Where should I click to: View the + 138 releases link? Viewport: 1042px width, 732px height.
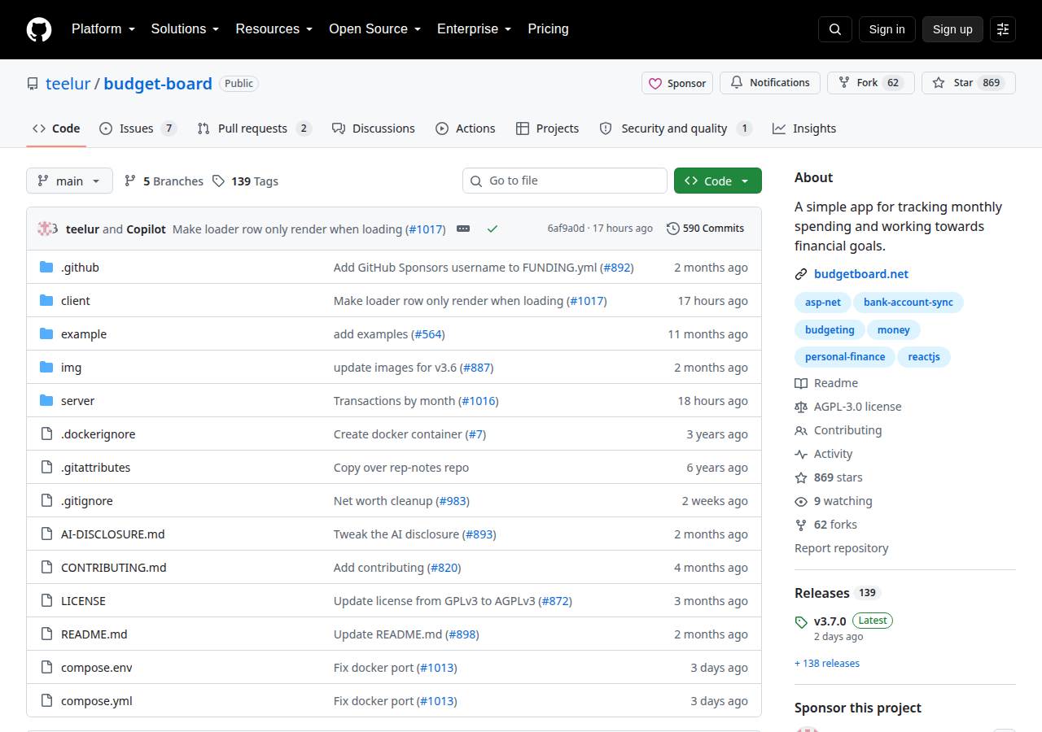[x=827, y=664]
